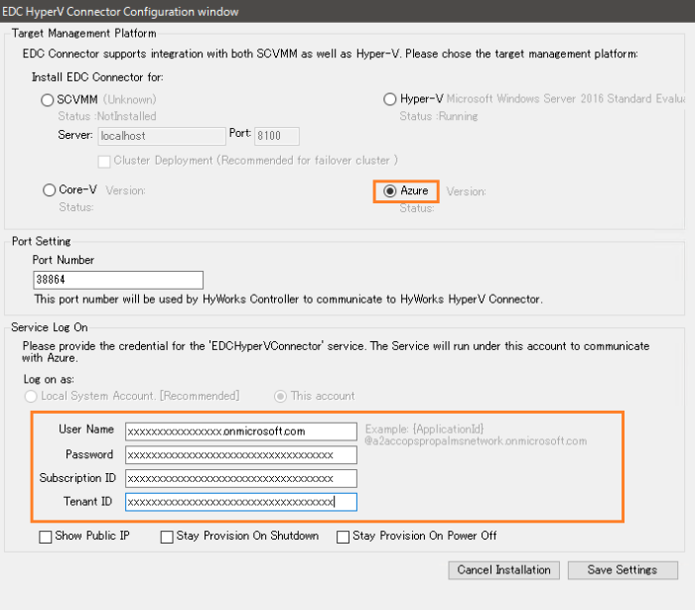Click the 'Install EDC Connector for:' label
Image resolution: width=695 pixels, height=610 pixels.
pyautogui.click(x=97, y=77)
